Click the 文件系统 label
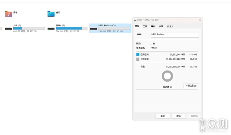Image resolution: width=231 pixels, height=135 pixels. tap(141, 48)
